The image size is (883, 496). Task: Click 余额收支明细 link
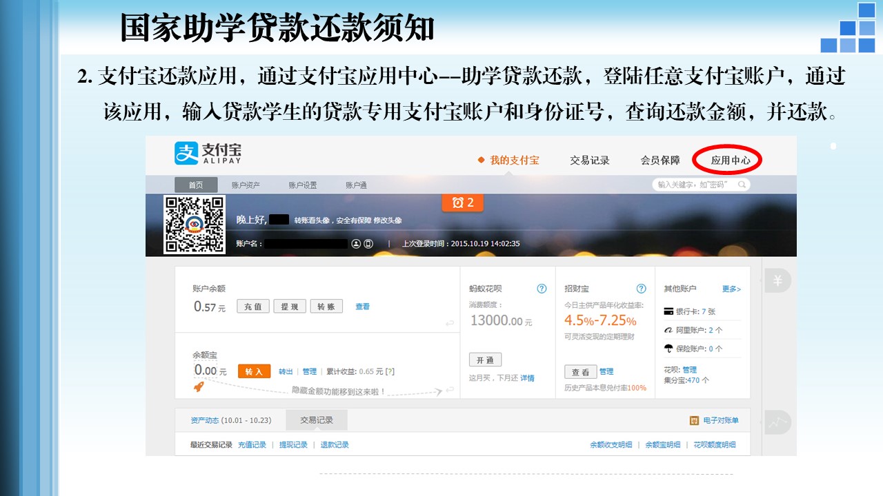coord(611,445)
